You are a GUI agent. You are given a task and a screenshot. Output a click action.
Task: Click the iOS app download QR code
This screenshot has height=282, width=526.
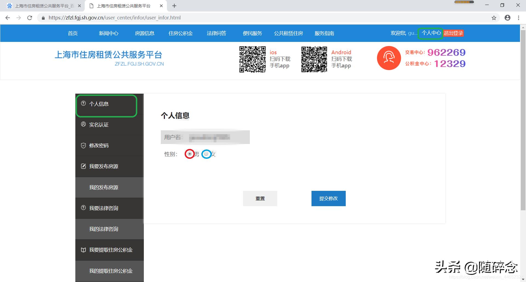[x=252, y=59]
